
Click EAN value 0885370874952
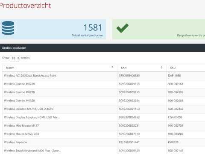click(x=129, y=117)
